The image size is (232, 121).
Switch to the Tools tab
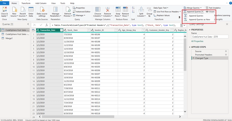63,3
